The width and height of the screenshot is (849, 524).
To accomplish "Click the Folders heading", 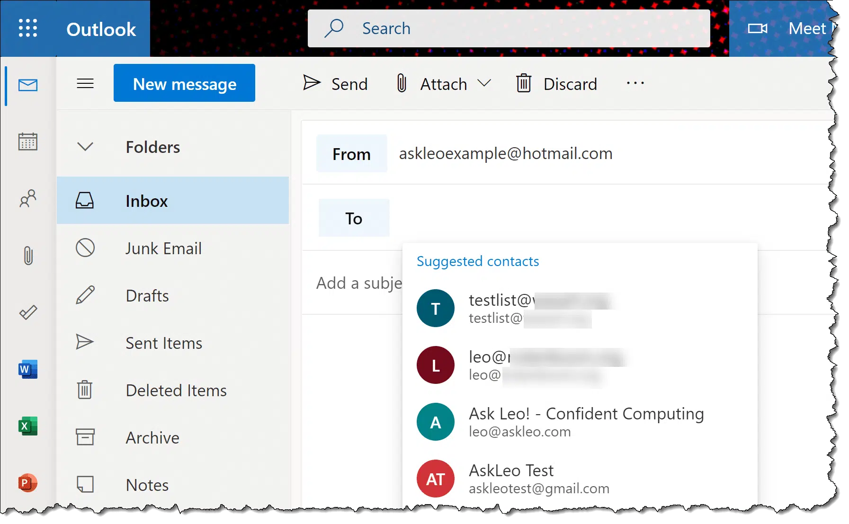I will coord(153,147).
